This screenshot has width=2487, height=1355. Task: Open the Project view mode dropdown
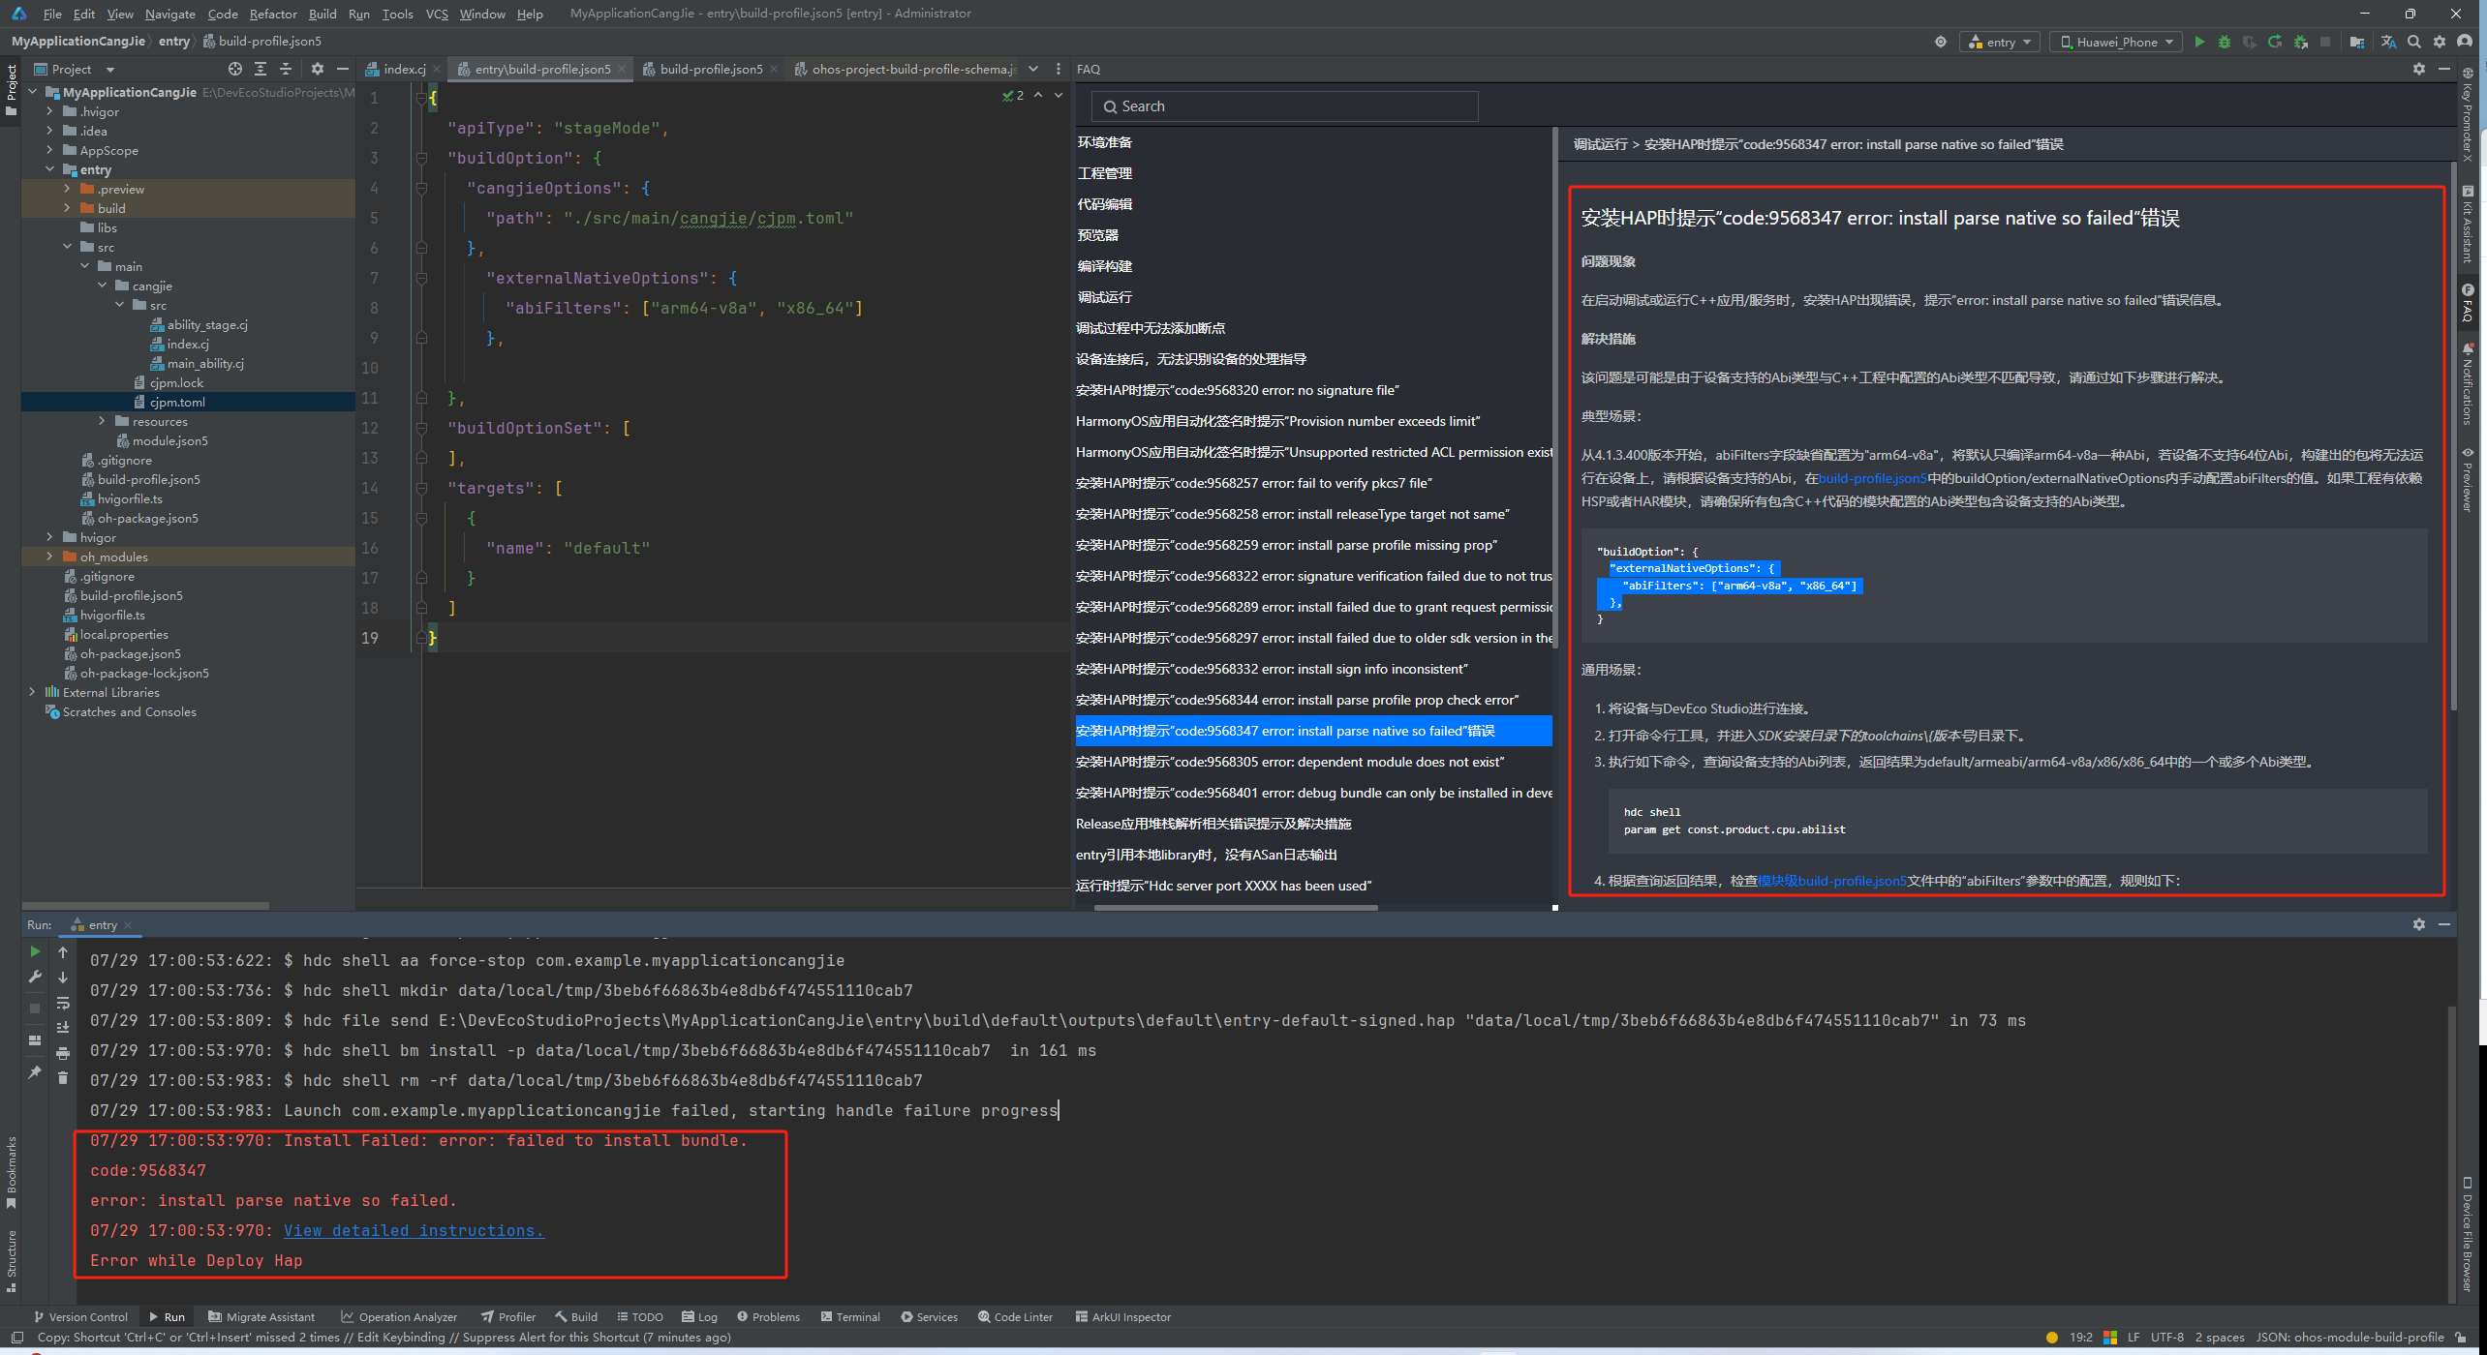pyautogui.click(x=75, y=69)
